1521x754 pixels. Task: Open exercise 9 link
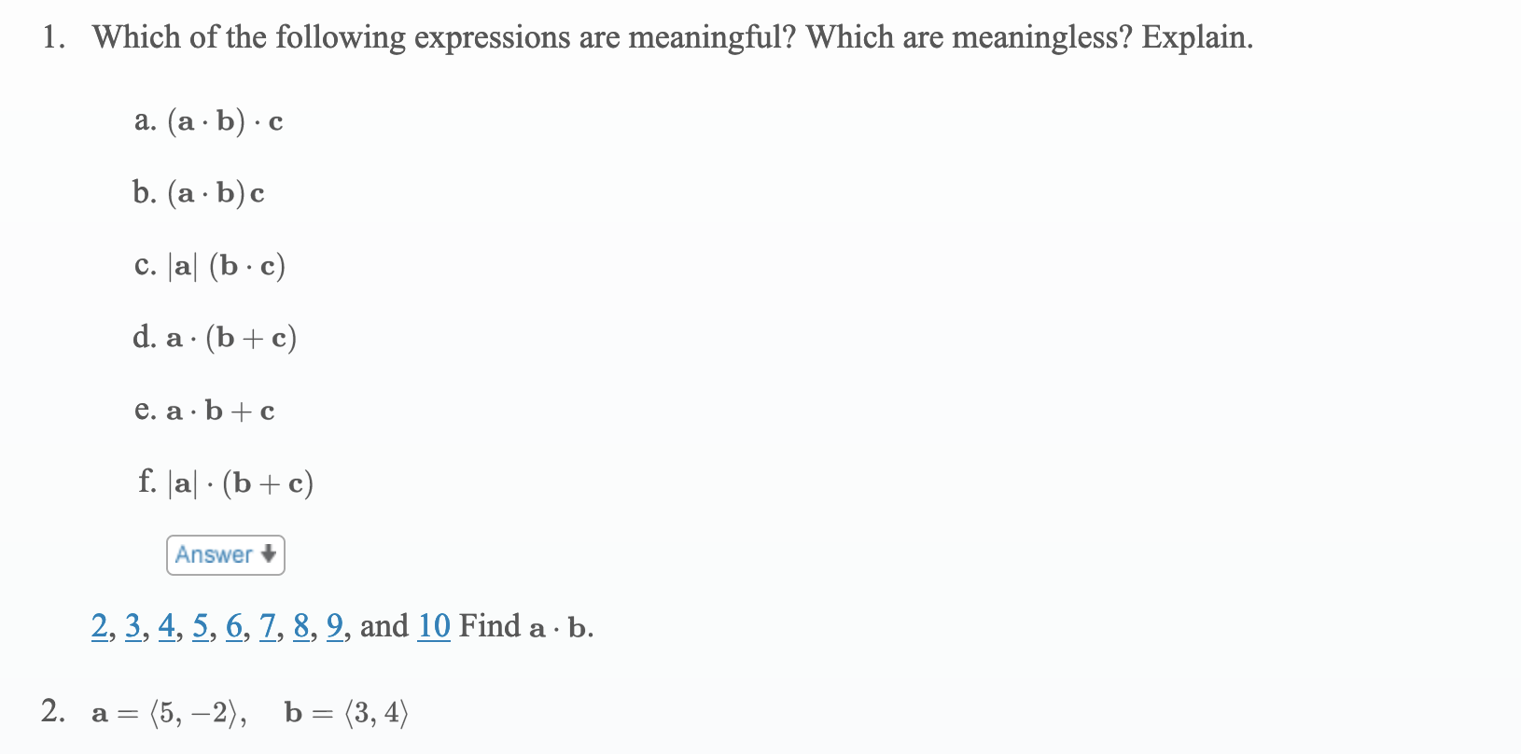(334, 627)
